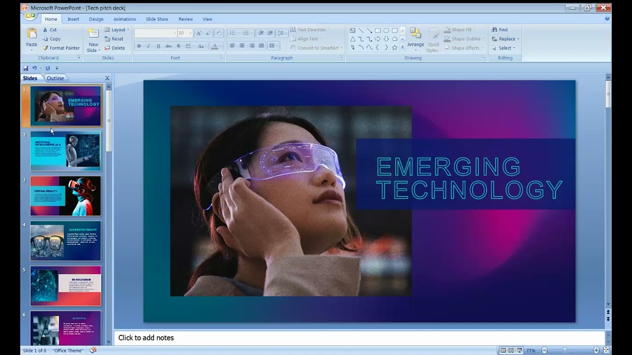Viewport: 632px width, 355px height.
Task: Click the Cut scissors icon
Action: pos(45,30)
